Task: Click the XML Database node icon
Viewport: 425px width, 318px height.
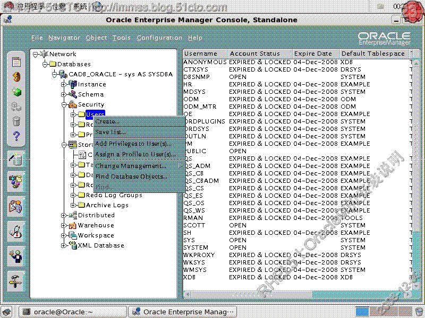Action: coord(73,245)
